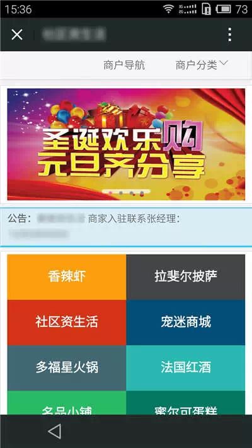Open the 法国红酒 teal tile
Screen dimensions: 252x448
pyautogui.click(x=186, y=368)
